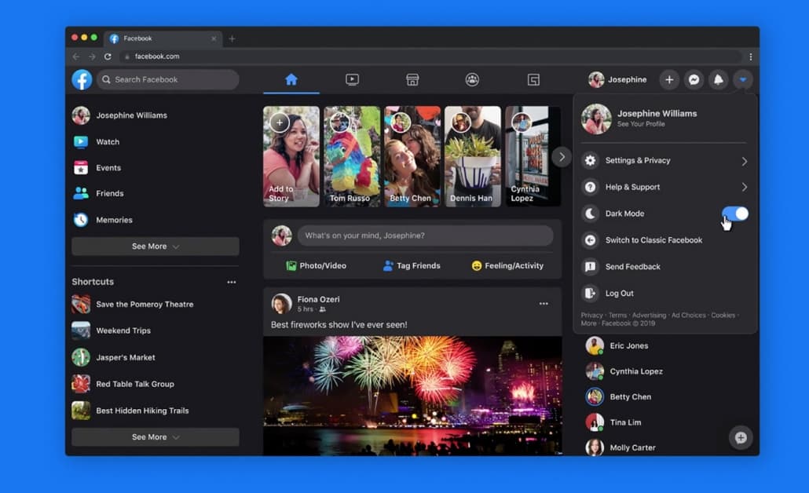Go to the Marketplace tab icon

point(412,79)
